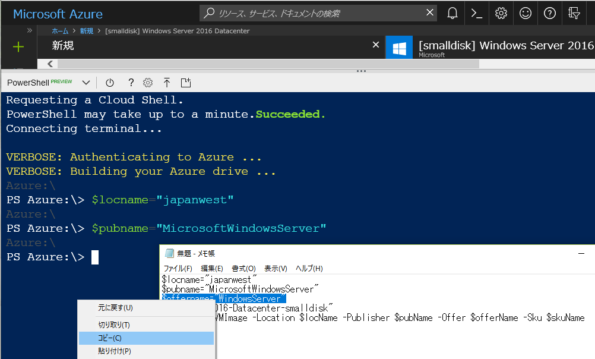Choose 元に戻す(U) in the context menu

click(x=115, y=308)
